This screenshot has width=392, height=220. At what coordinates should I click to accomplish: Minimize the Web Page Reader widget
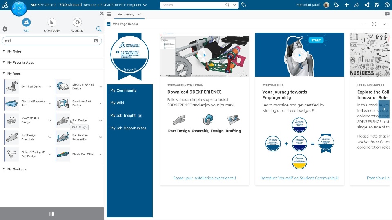click(x=364, y=24)
